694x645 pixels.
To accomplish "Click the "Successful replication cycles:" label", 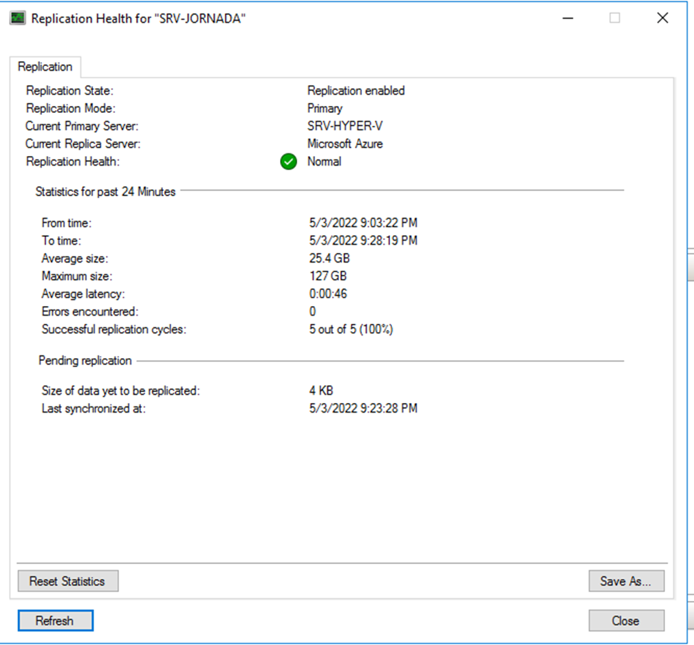I will [113, 329].
